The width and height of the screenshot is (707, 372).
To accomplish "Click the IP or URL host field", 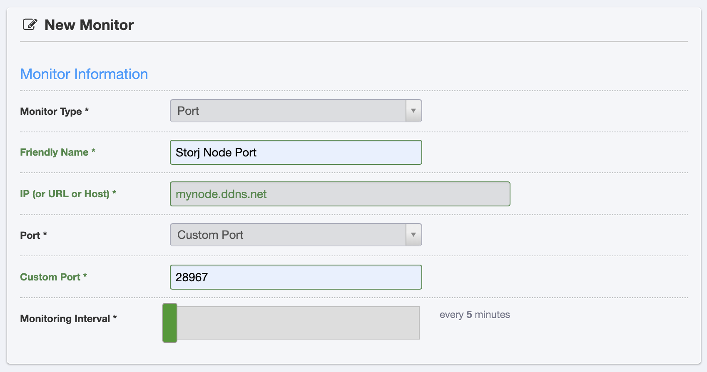I will (x=340, y=194).
